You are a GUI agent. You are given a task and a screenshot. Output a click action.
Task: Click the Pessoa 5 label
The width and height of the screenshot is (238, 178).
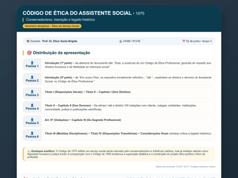point(32,123)
